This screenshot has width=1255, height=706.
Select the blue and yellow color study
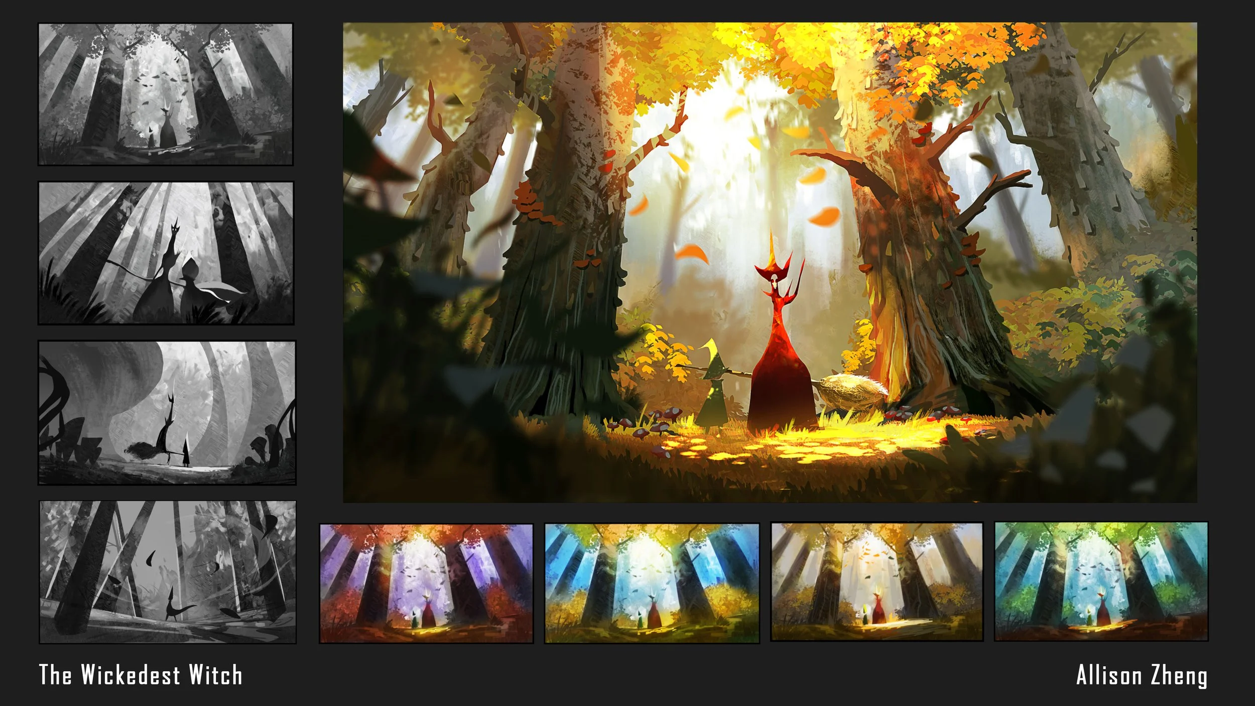652,583
